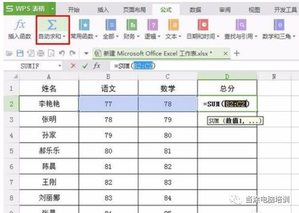Switch to the 视图 tab
Screen dimensions: 299x213
(254, 9)
